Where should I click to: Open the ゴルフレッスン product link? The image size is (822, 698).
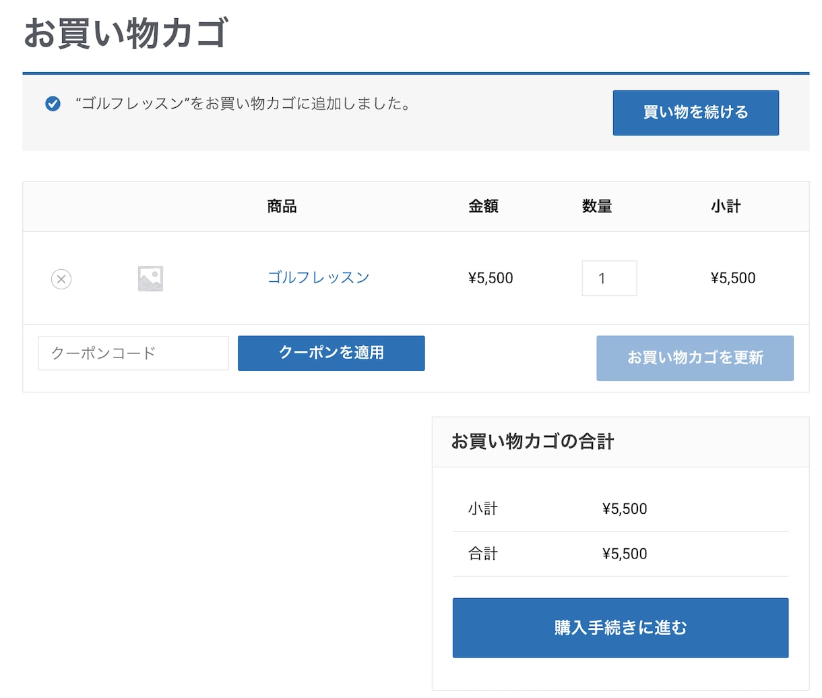click(319, 278)
